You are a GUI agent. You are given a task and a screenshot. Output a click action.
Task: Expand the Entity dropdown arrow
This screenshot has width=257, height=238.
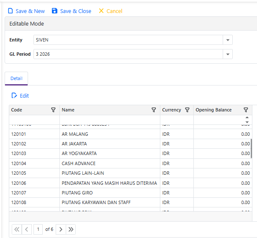[x=228, y=40]
